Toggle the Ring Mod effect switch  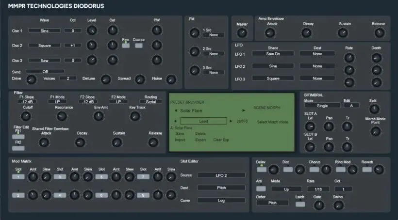click(341, 170)
